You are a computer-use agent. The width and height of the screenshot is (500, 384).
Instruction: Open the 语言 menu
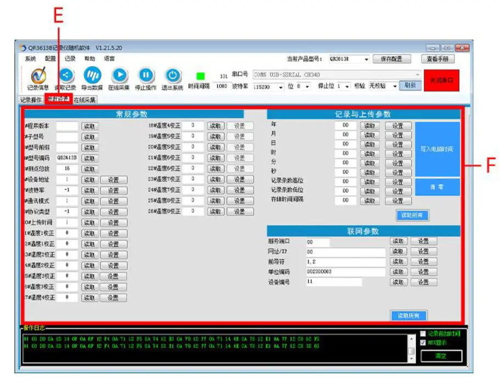click(x=109, y=59)
